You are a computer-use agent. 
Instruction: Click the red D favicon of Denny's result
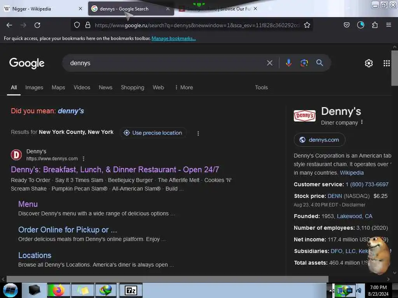point(16,154)
